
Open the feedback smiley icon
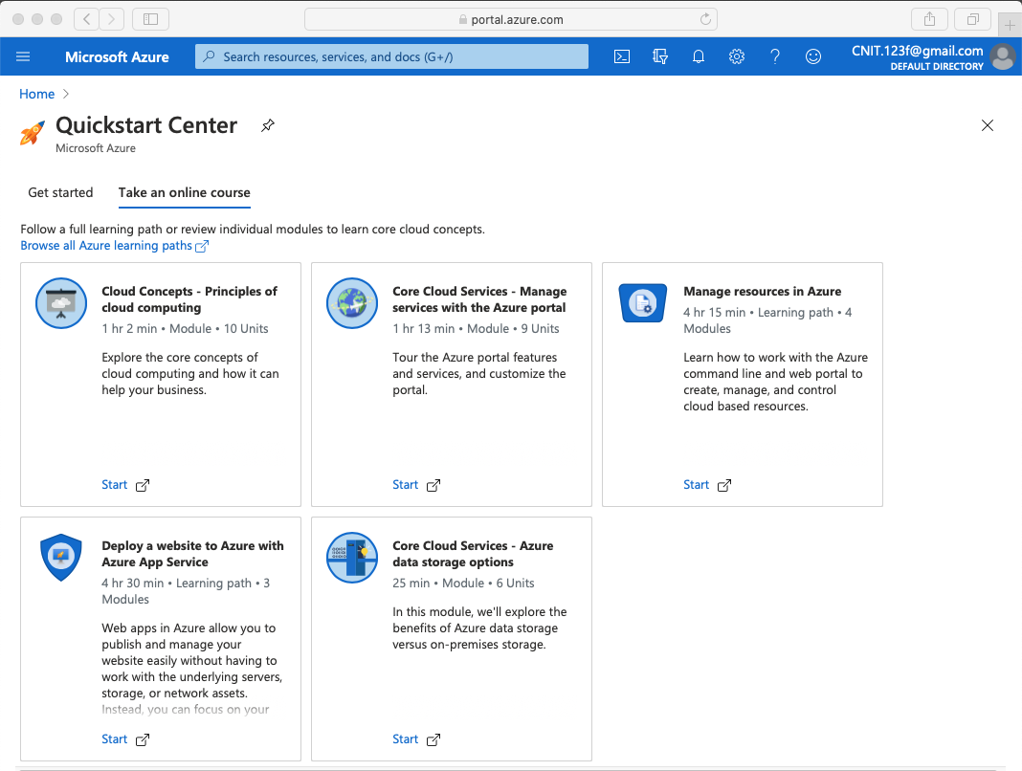coord(813,56)
